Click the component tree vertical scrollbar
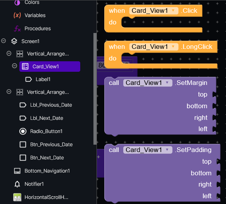The width and height of the screenshot is (226, 204). pyautogui.click(x=95, y=89)
